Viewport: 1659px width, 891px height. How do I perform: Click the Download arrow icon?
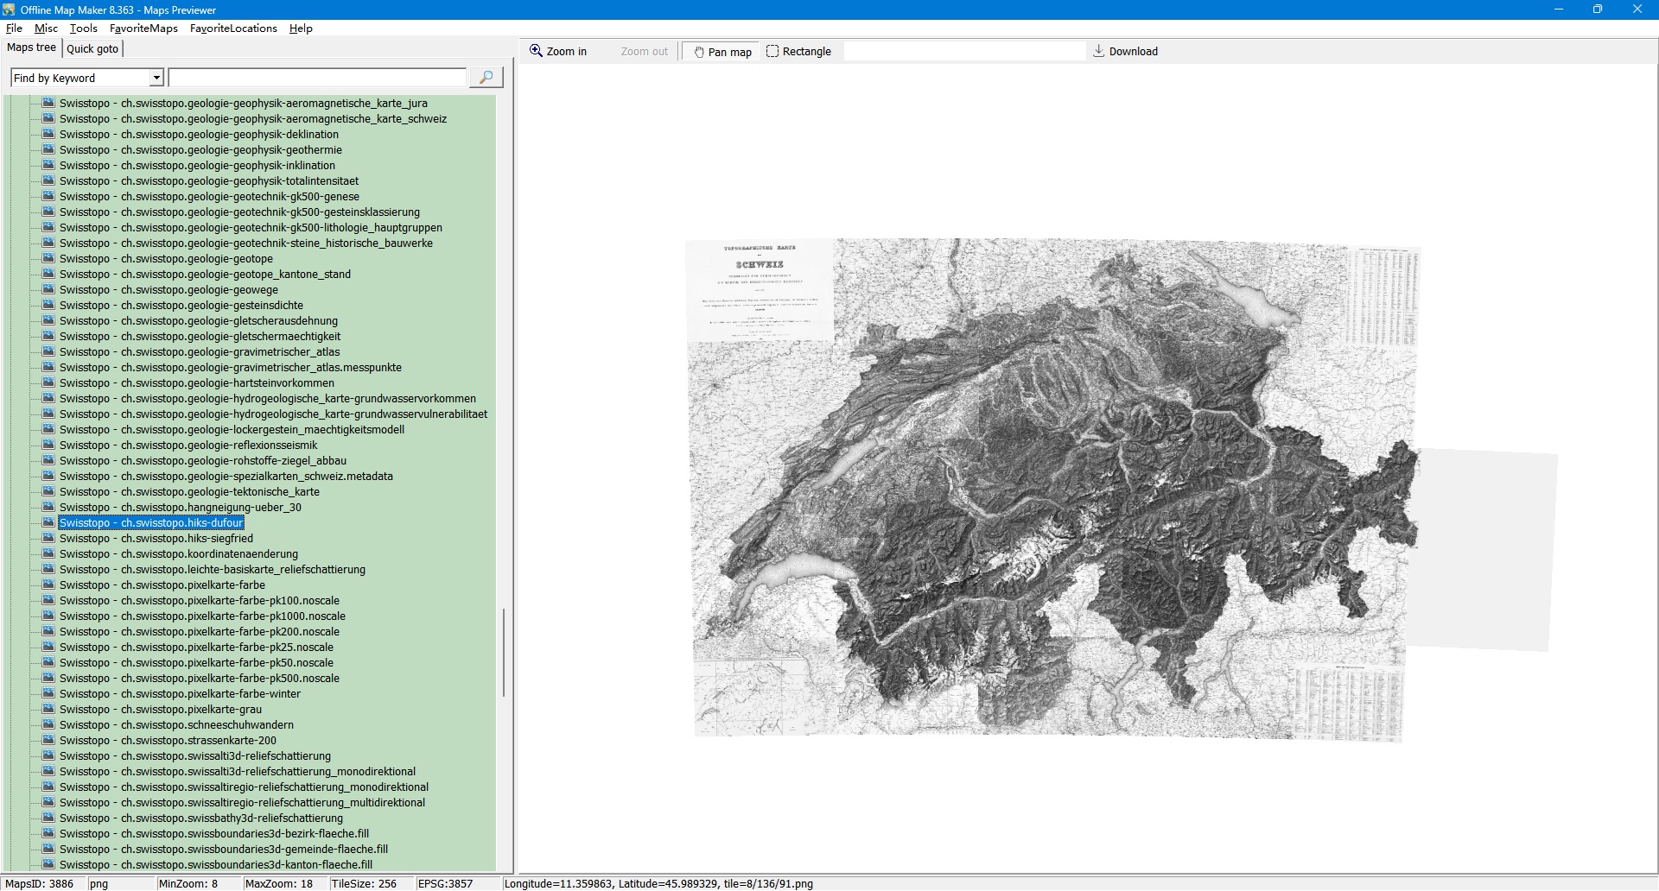(1099, 51)
